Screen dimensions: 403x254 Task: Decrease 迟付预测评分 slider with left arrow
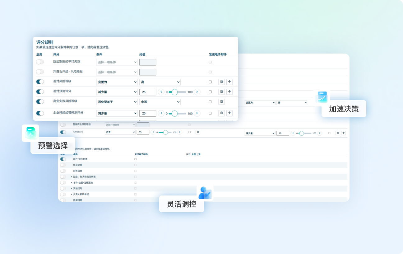161,92
